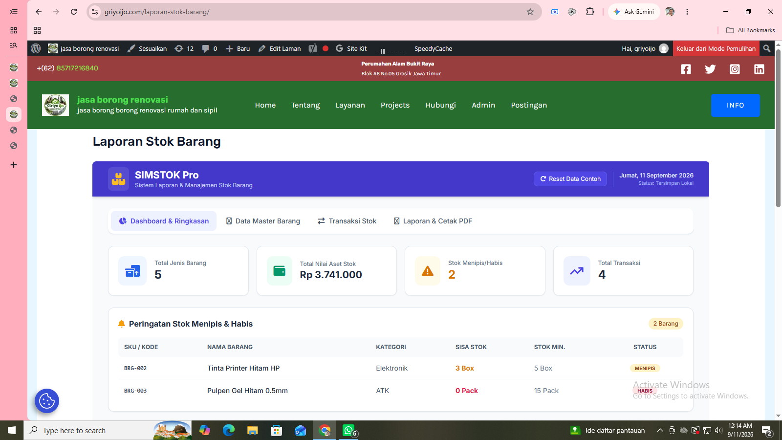Click Keluar dari Mode Pemulihan
Image resolution: width=782 pixels, height=440 pixels.
point(716,48)
